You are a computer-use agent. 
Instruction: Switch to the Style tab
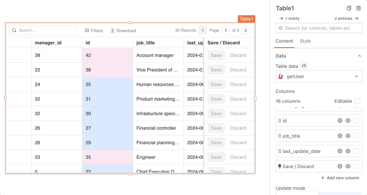[305, 41]
